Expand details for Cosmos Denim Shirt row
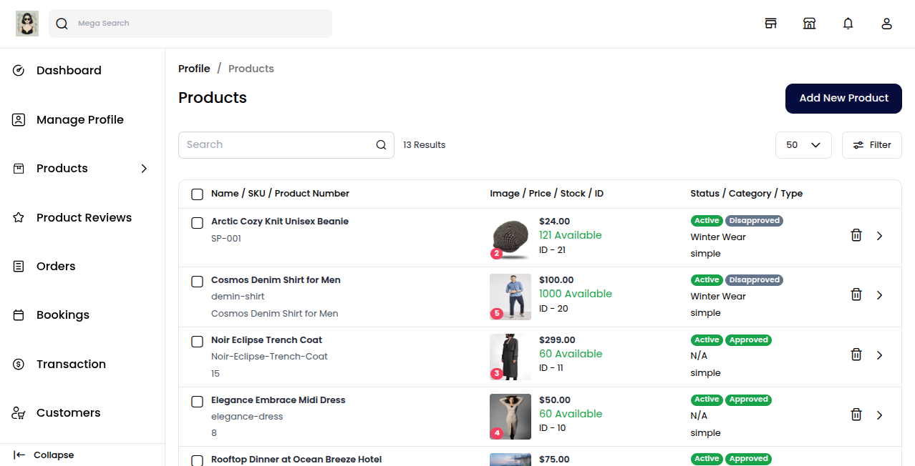The height and width of the screenshot is (466, 915). pos(879,294)
